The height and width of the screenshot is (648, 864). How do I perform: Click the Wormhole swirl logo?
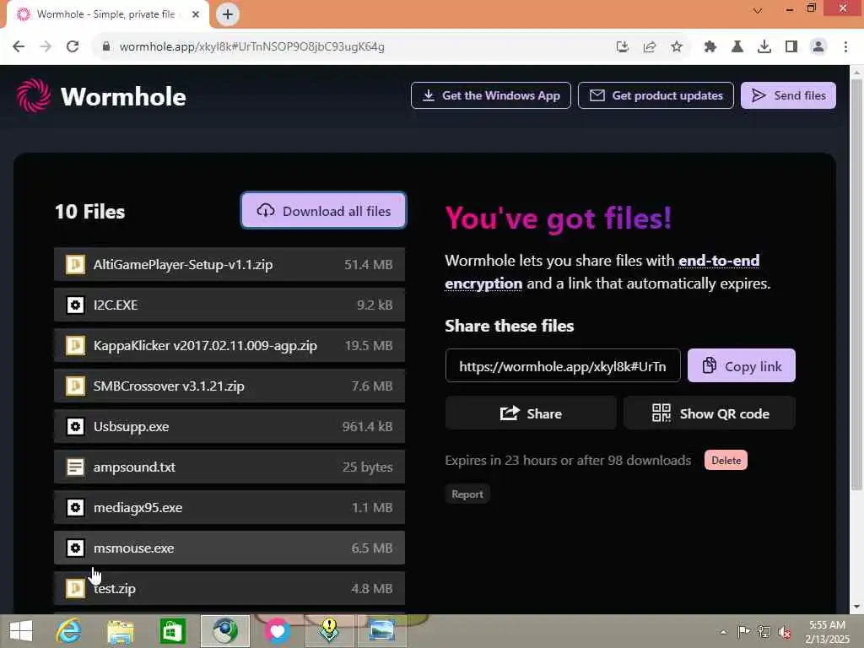click(34, 95)
